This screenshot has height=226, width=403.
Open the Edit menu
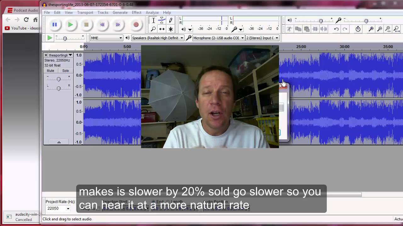click(x=57, y=13)
